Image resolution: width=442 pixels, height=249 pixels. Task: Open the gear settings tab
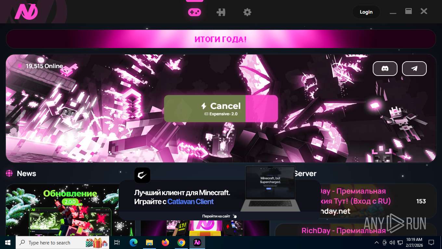(247, 12)
